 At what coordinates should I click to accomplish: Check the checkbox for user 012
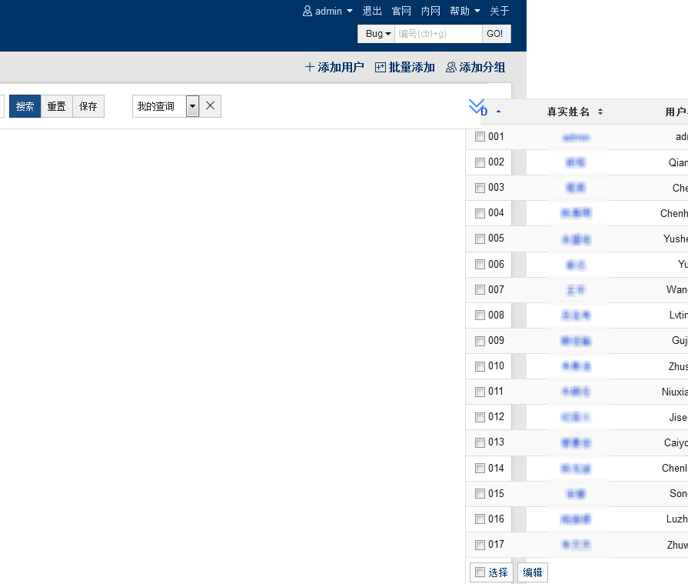tap(480, 417)
